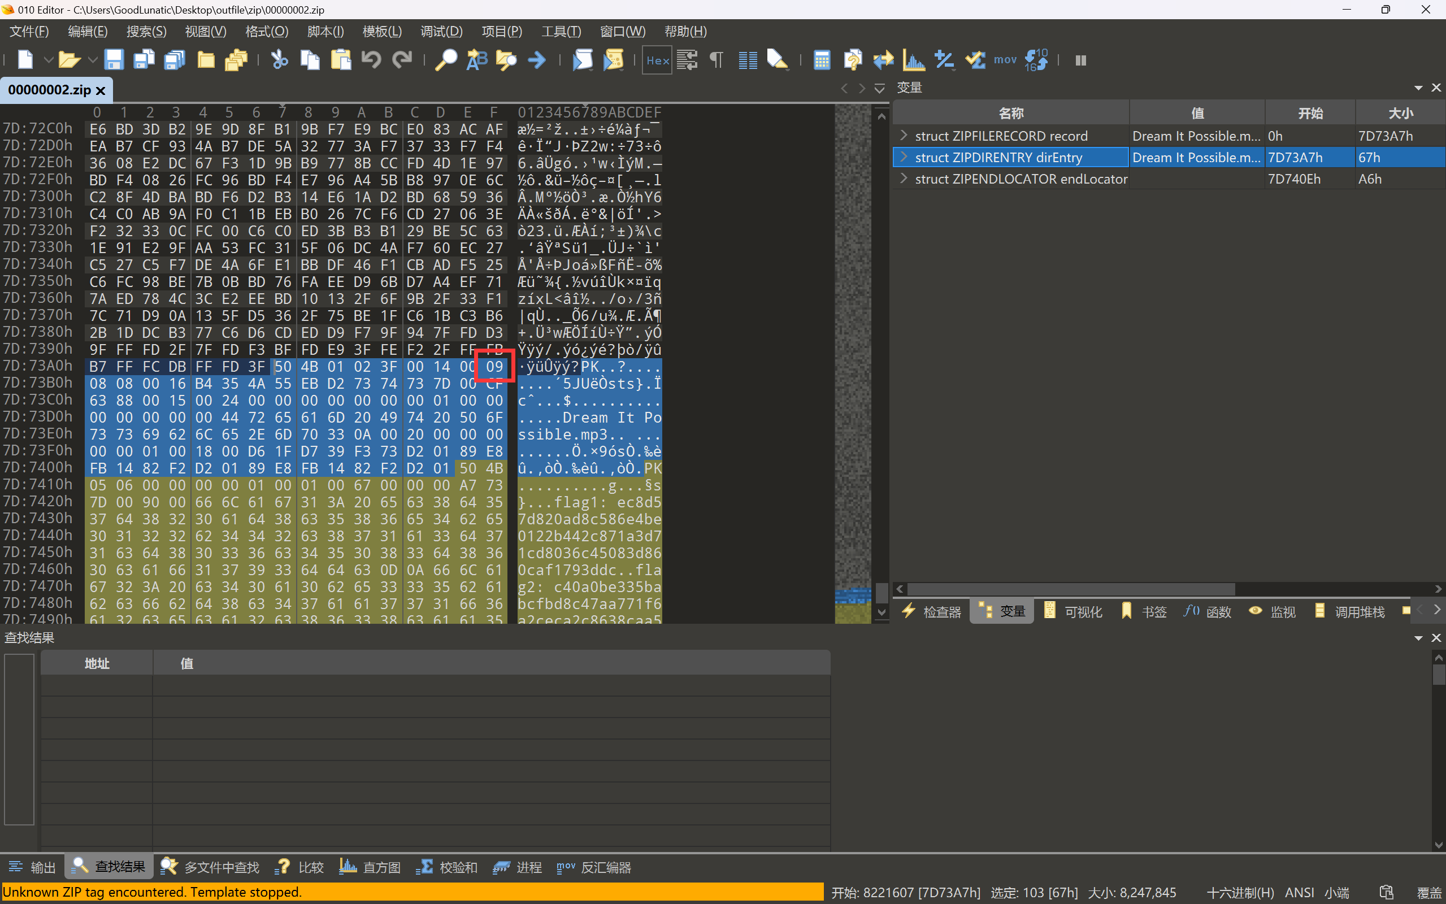Switch to the 反汇编器 tab
1446x904 pixels.
594,867
